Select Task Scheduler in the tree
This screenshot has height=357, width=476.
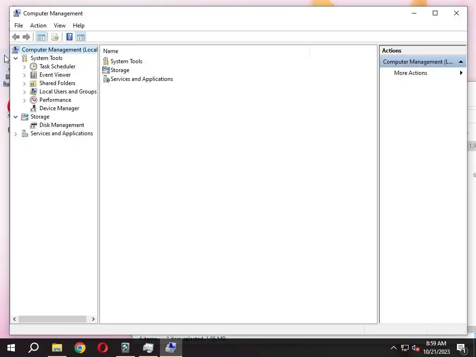point(57,66)
